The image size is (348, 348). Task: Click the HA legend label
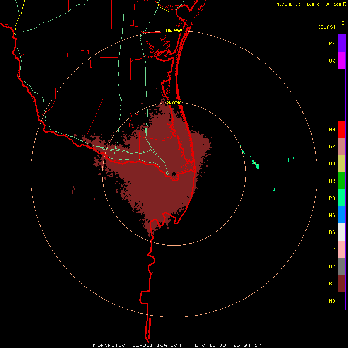click(x=332, y=130)
